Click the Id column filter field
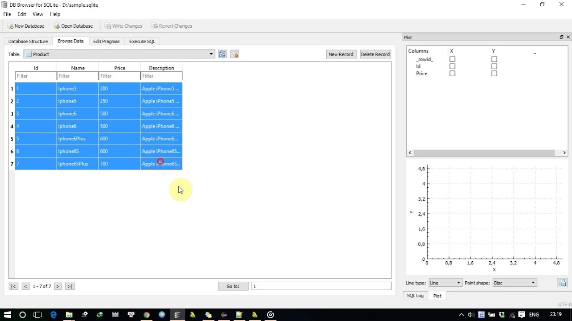 click(36, 76)
